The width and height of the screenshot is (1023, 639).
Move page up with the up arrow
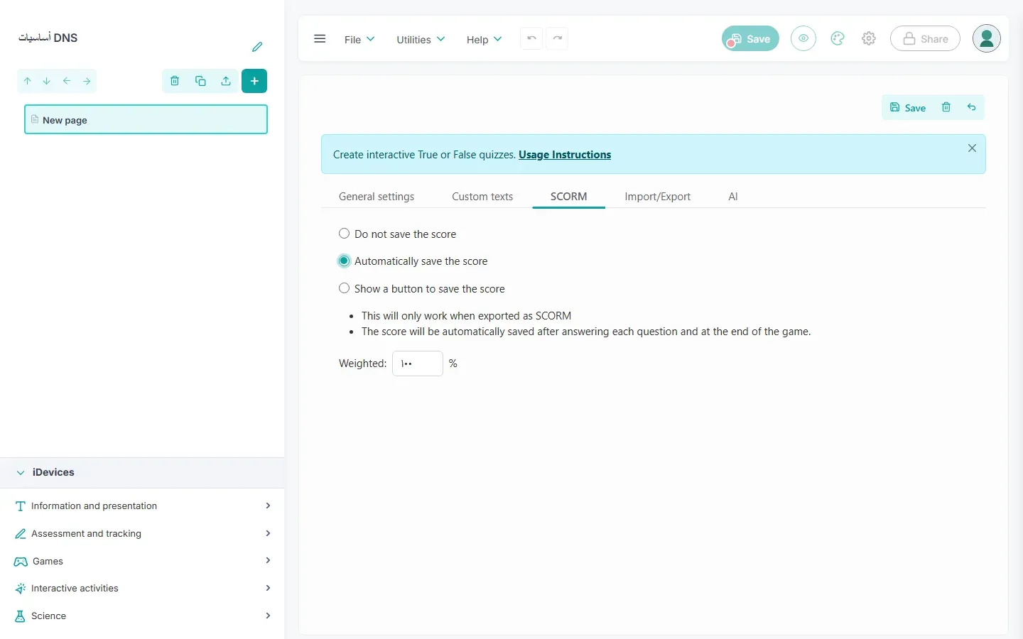(x=27, y=81)
